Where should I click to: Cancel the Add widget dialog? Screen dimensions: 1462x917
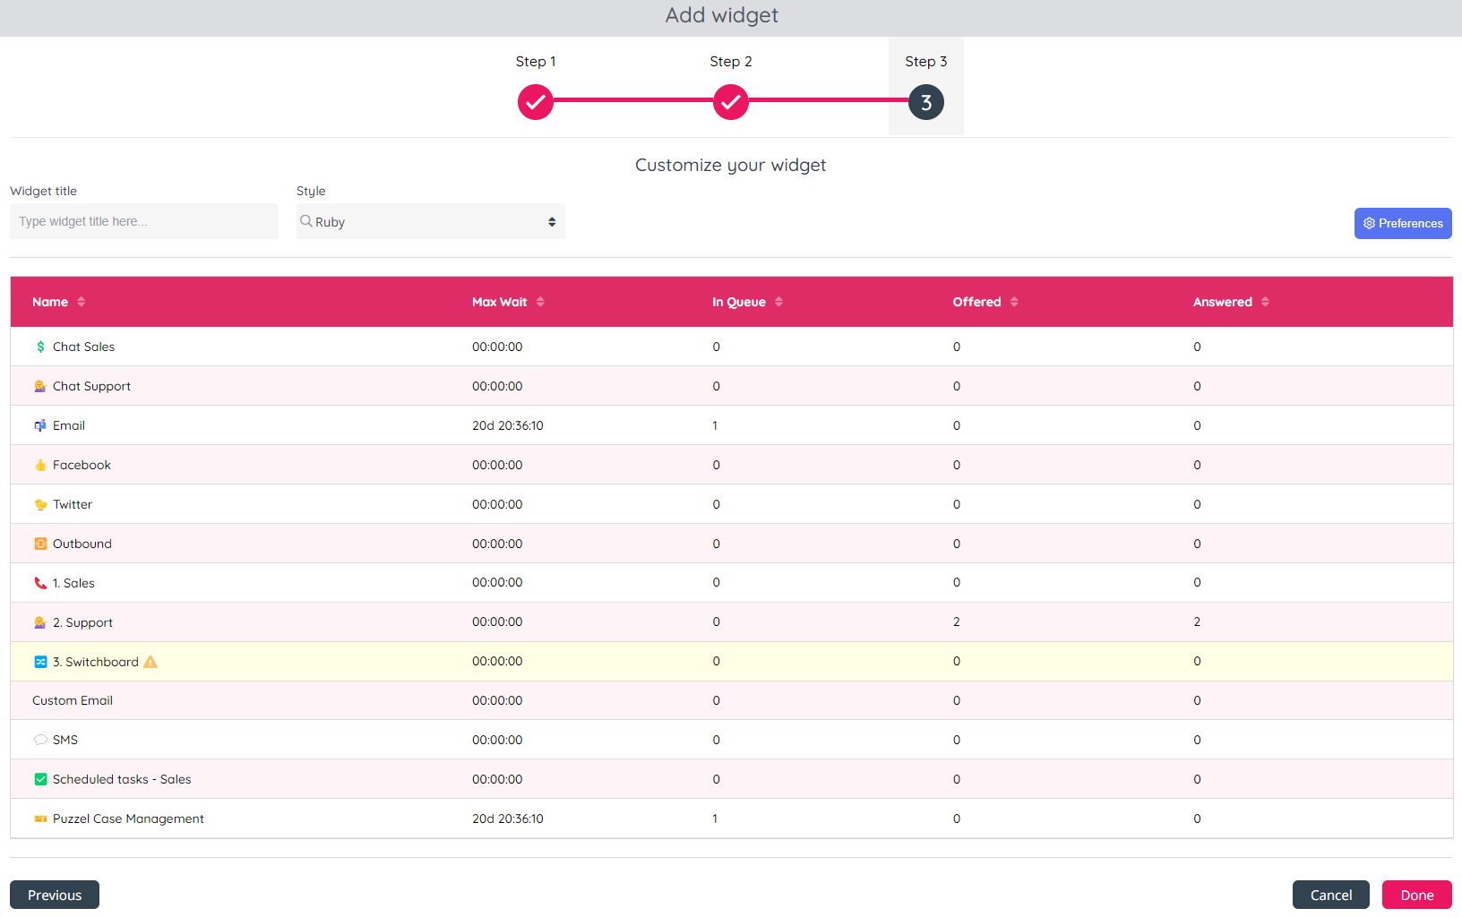pos(1330,895)
